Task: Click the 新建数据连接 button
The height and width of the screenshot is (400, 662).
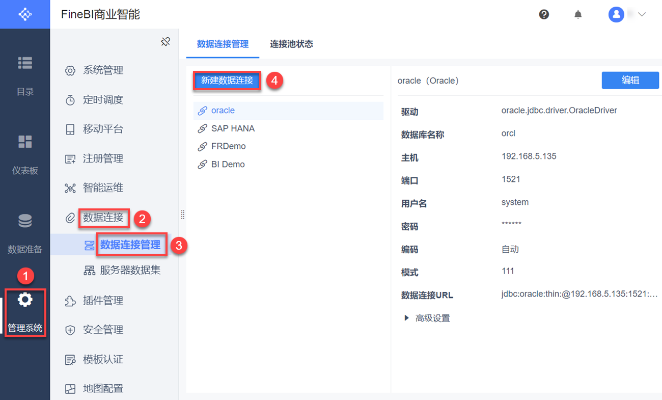Action: (227, 81)
